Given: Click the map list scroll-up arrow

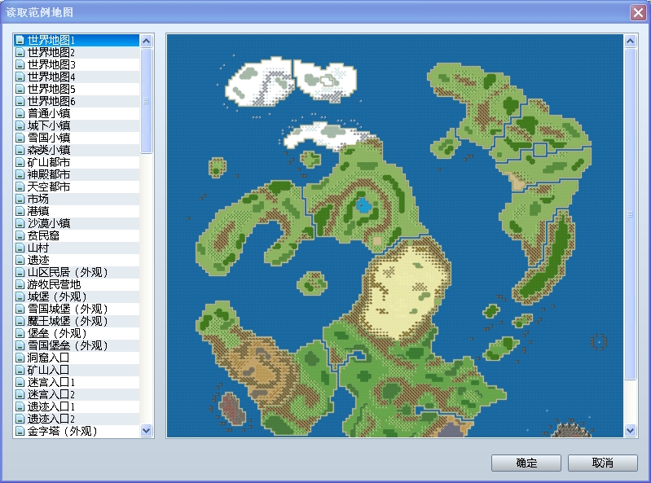Looking at the screenshot, I should pos(146,41).
